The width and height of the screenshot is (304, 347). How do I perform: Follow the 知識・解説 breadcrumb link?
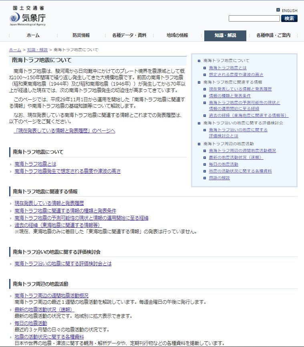click(37, 50)
